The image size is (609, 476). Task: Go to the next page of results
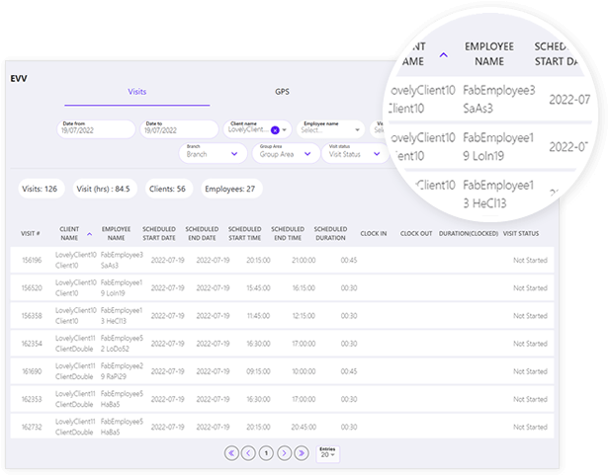click(x=284, y=452)
